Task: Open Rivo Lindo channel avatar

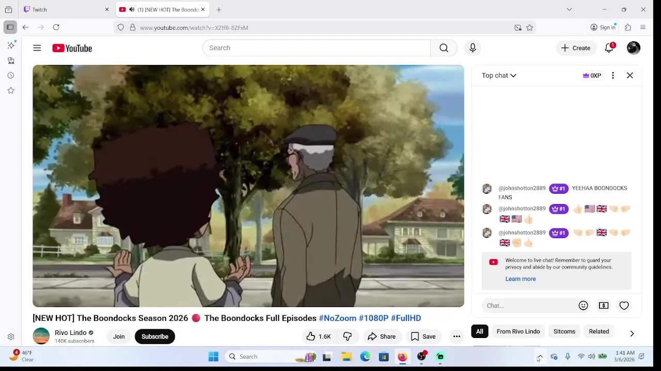Action: (x=41, y=336)
